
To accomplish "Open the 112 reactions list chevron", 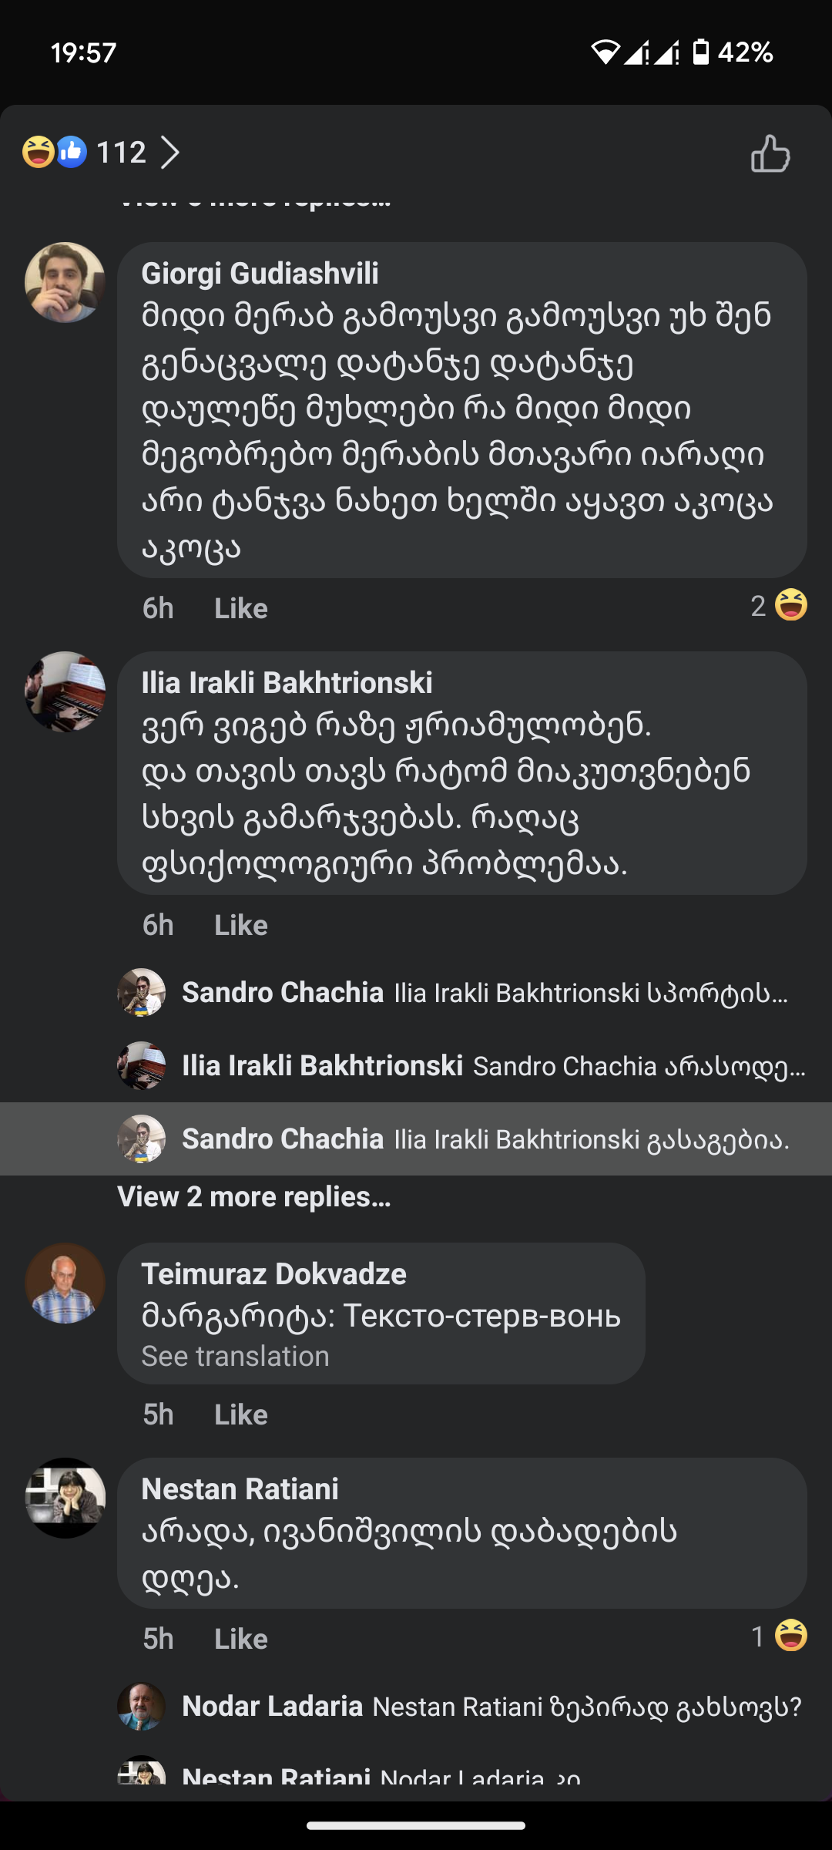I will pyautogui.click(x=170, y=153).
